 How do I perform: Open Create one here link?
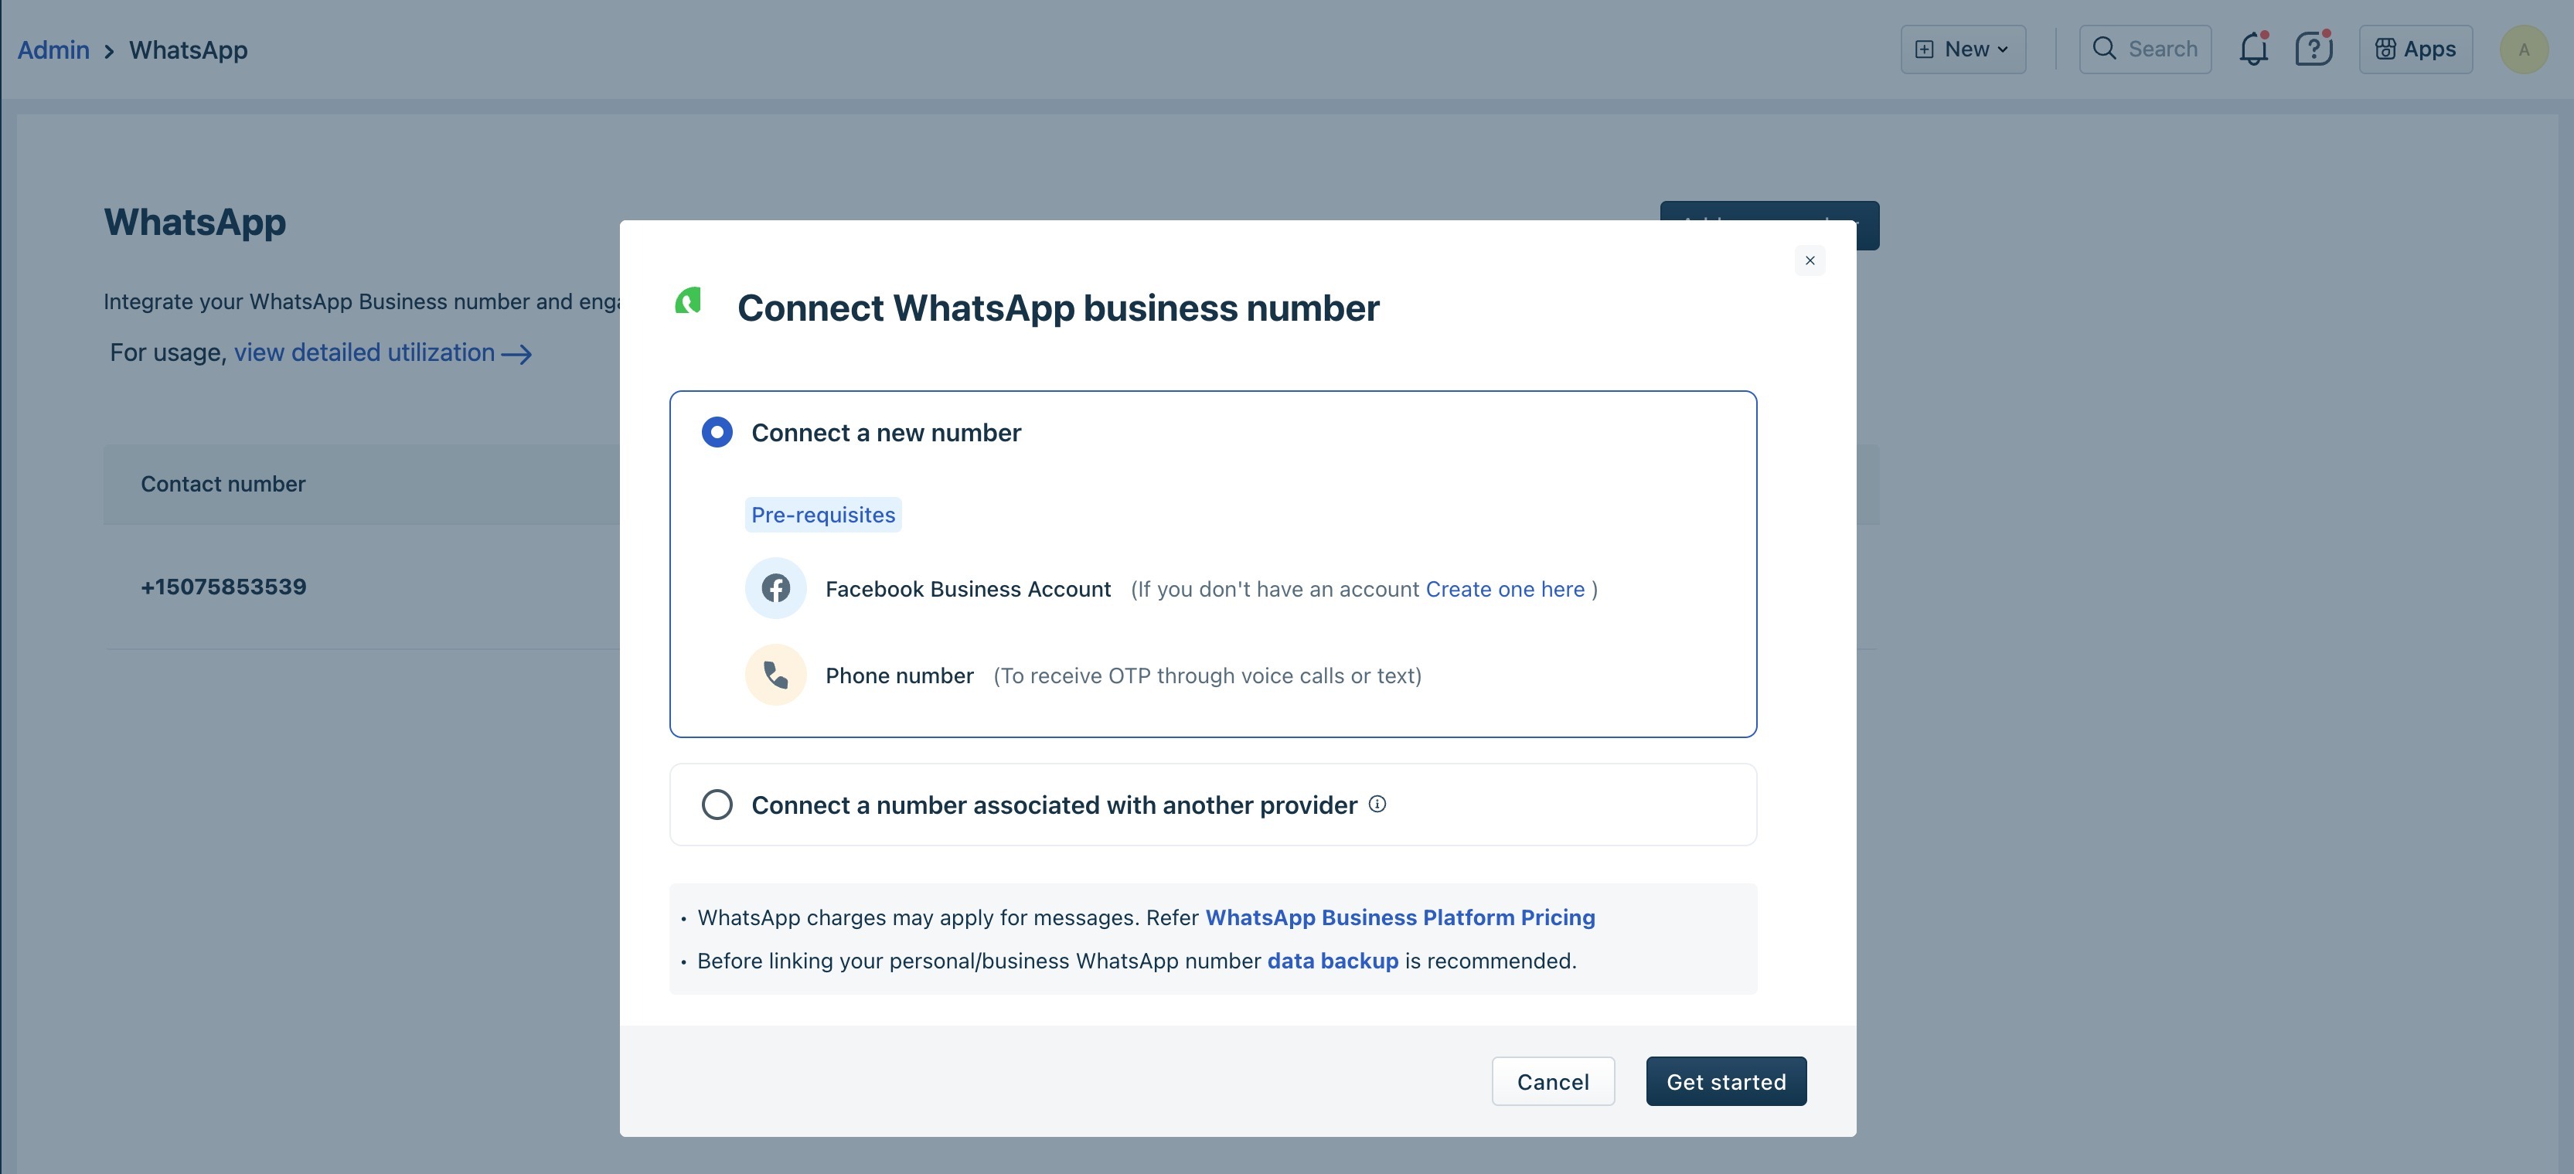coord(1505,590)
